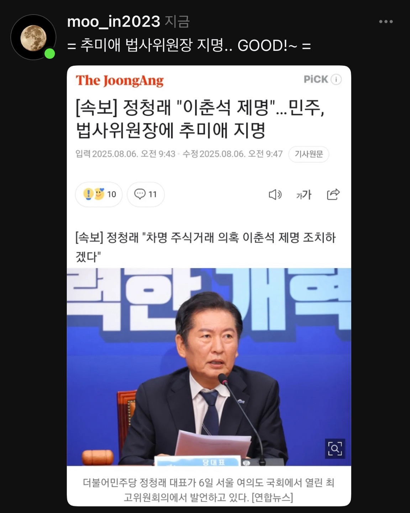Click the PiCK label
The height and width of the screenshot is (513, 410).
pyautogui.click(x=316, y=79)
